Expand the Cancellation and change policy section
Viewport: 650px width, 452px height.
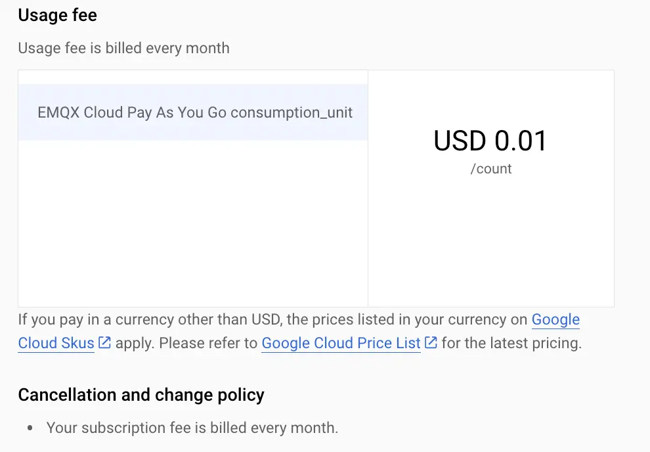click(x=142, y=394)
